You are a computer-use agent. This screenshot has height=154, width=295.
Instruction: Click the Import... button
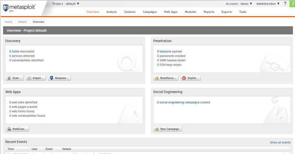tap(36, 78)
